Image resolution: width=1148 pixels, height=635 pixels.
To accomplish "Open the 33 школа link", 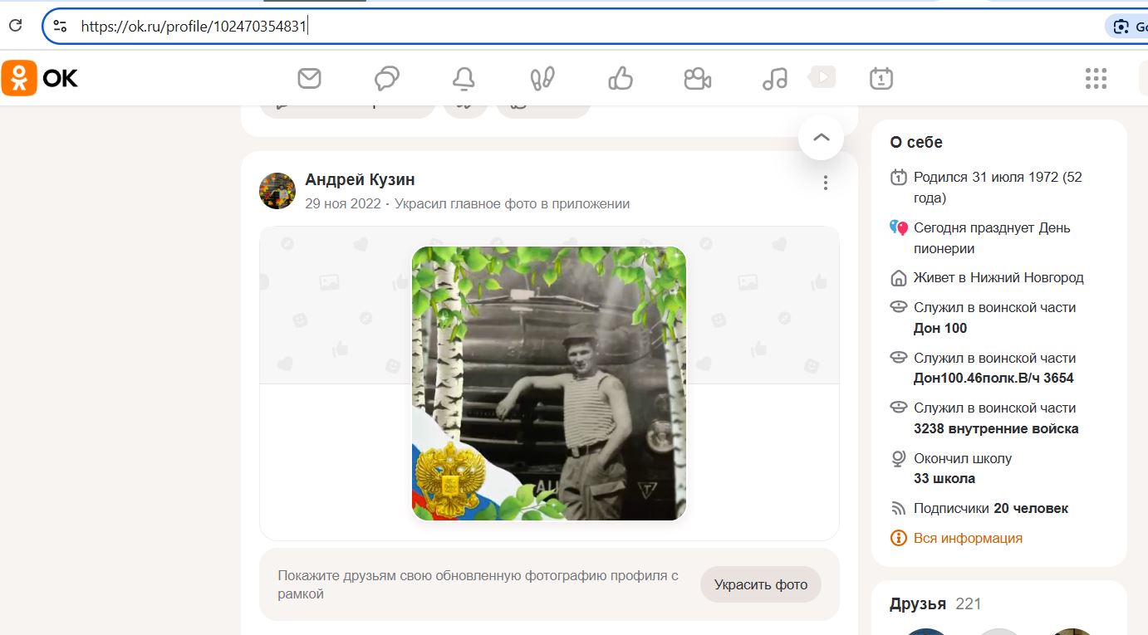I will (944, 478).
